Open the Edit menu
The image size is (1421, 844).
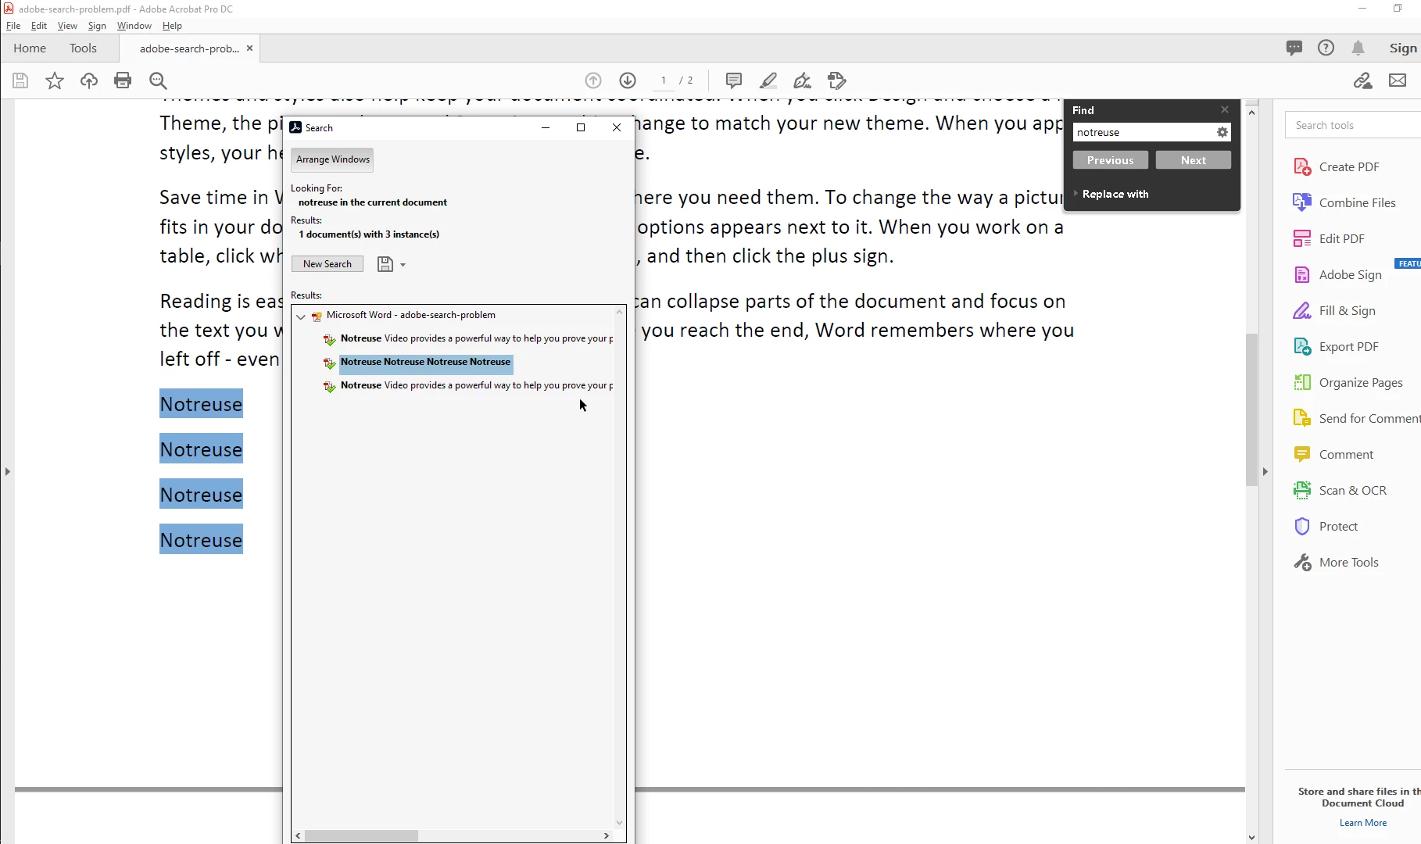click(x=39, y=26)
